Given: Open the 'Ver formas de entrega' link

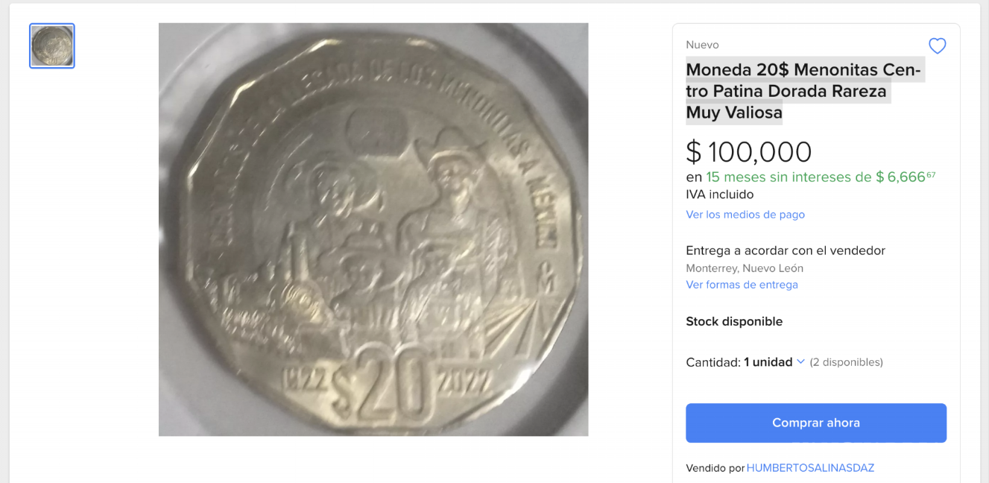Looking at the screenshot, I should 742,285.
